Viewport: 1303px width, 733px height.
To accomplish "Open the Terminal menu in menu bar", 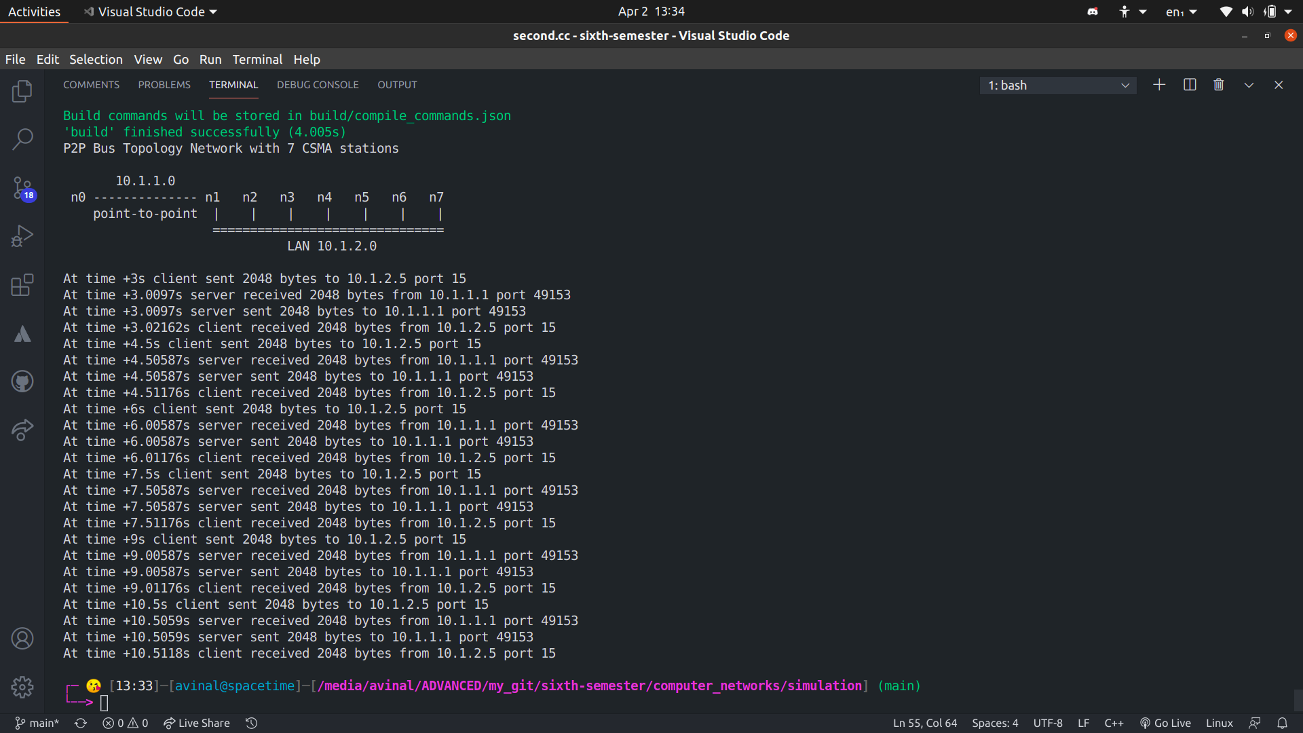I will coord(257,60).
